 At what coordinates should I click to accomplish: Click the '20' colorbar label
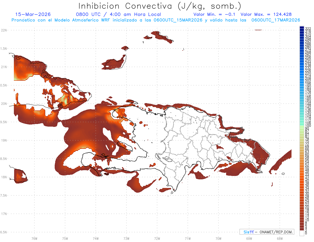click(307, 207)
